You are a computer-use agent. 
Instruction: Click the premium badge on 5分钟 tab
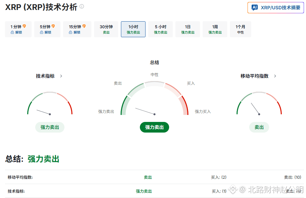[53, 26]
